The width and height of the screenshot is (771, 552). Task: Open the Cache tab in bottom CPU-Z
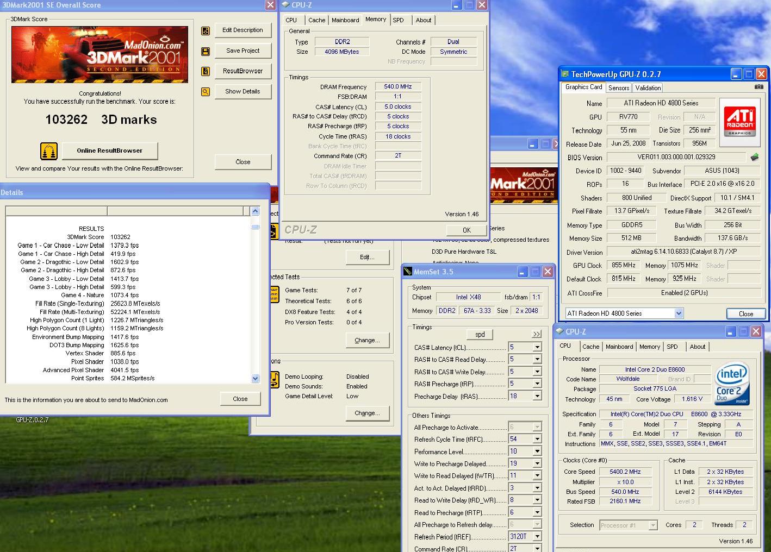coord(590,347)
